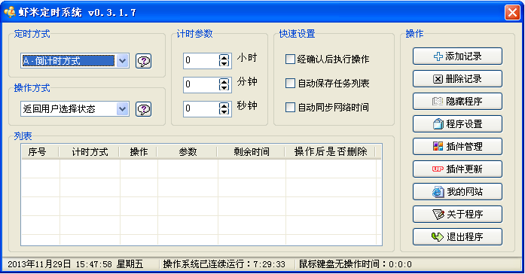Open 程序设置 program settings
Image resolution: width=525 pixels, height=274 pixels.
[x=457, y=123]
